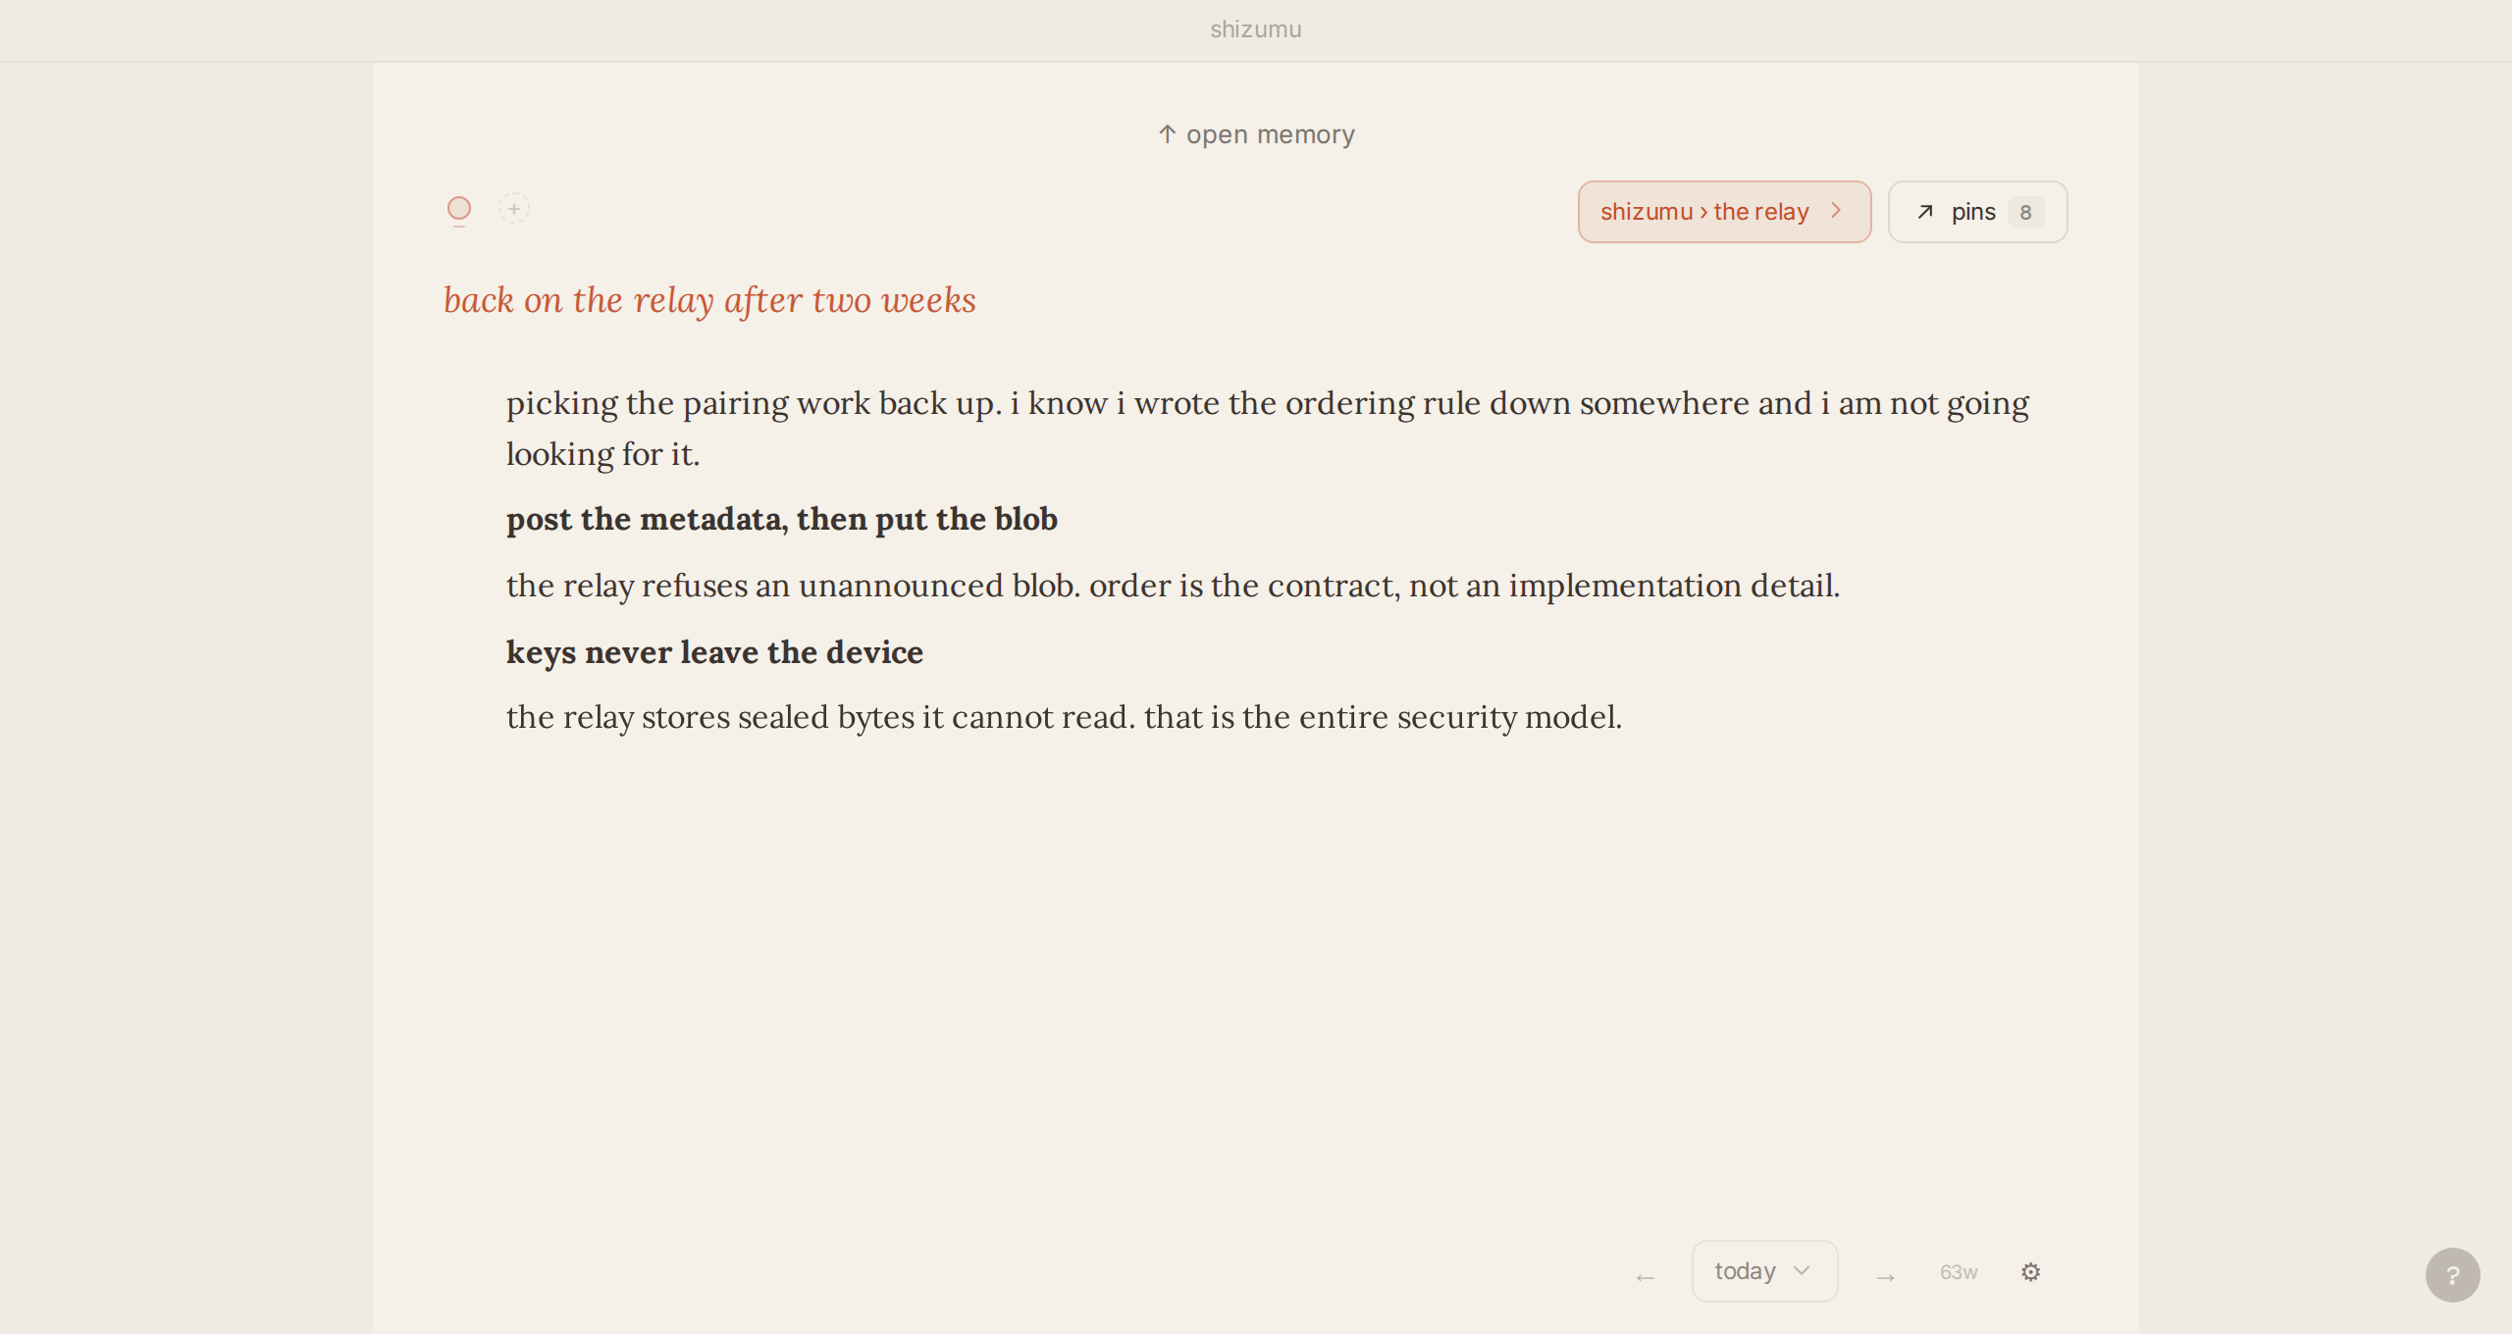Open the today date dropdown
Screen dimensions: 2512x1334
(1764, 1271)
